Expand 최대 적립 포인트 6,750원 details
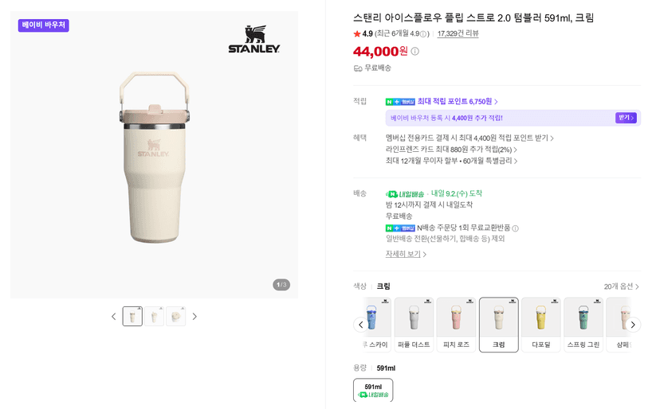660x409 pixels. [458, 101]
